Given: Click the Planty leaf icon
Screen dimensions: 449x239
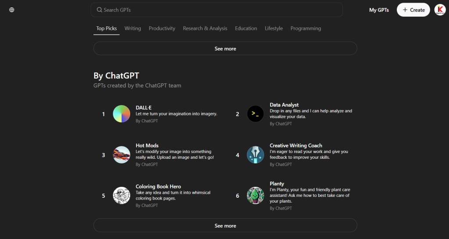Looking at the screenshot, I should (256, 196).
